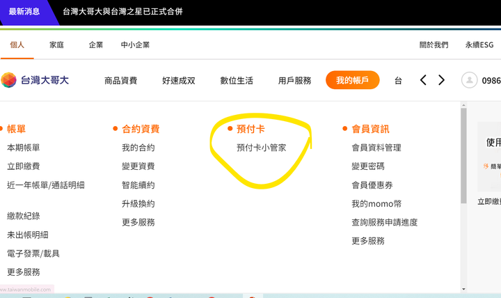Viewport: 501px width, 298px height.
Task: Click the 合約資費 section heading
Action: tap(141, 130)
